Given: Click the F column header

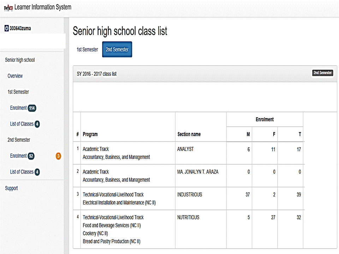Looking at the screenshot, I should point(274,134).
